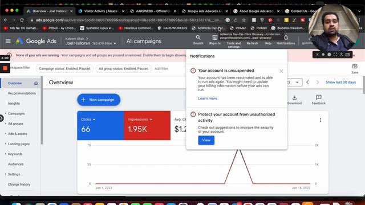
Task: Click Show last 30 days
Action: coord(340,82)
